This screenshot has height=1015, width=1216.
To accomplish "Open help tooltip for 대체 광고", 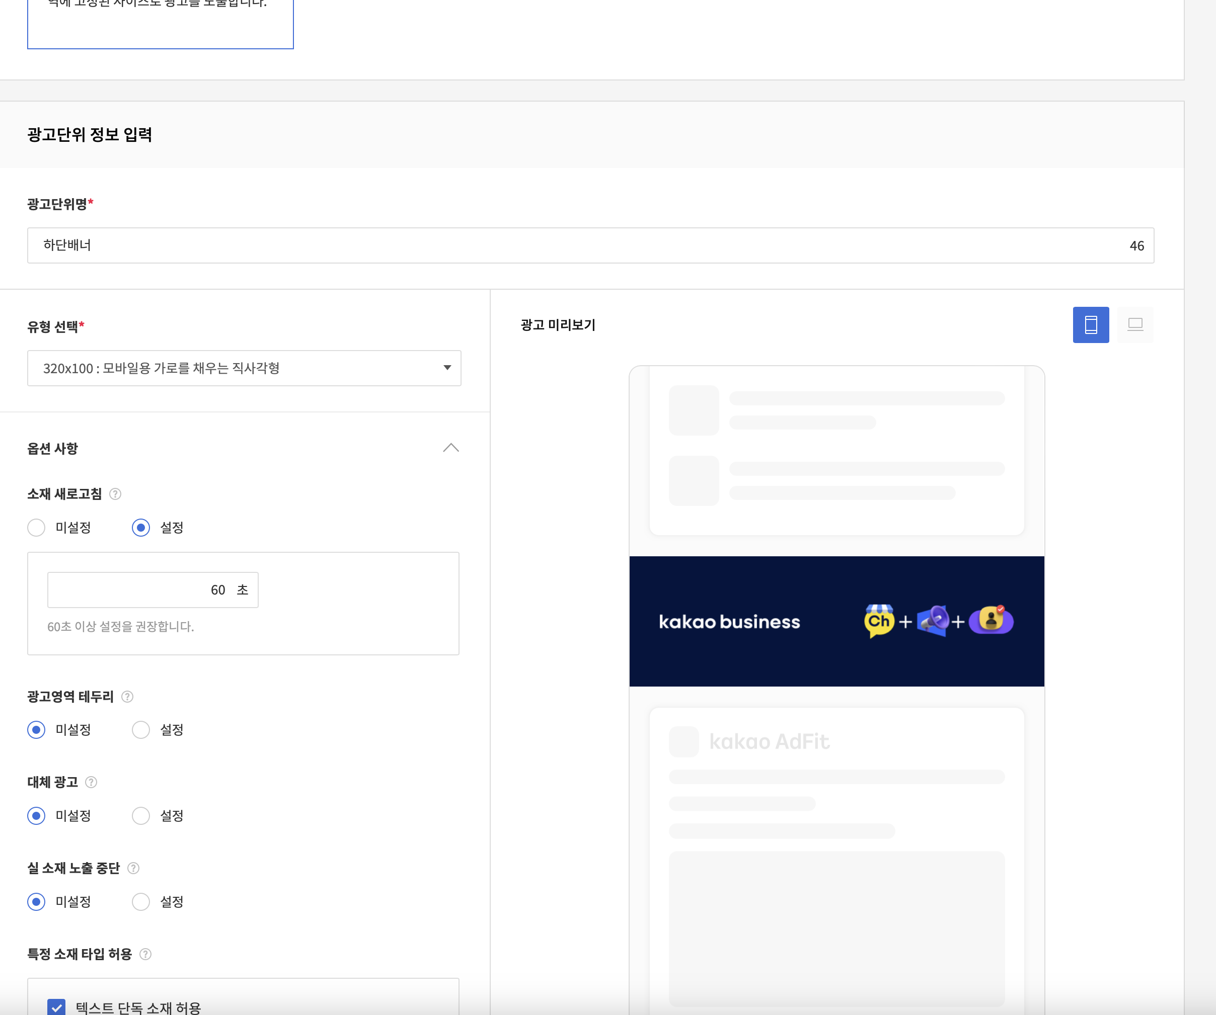I will (x=91, y=782).
